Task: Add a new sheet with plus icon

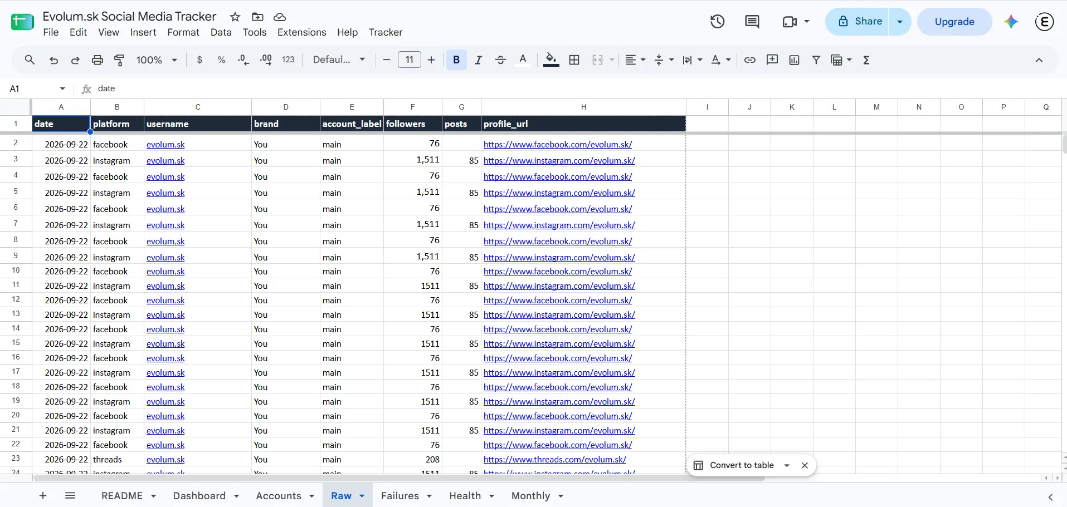Action: point(43,495)
